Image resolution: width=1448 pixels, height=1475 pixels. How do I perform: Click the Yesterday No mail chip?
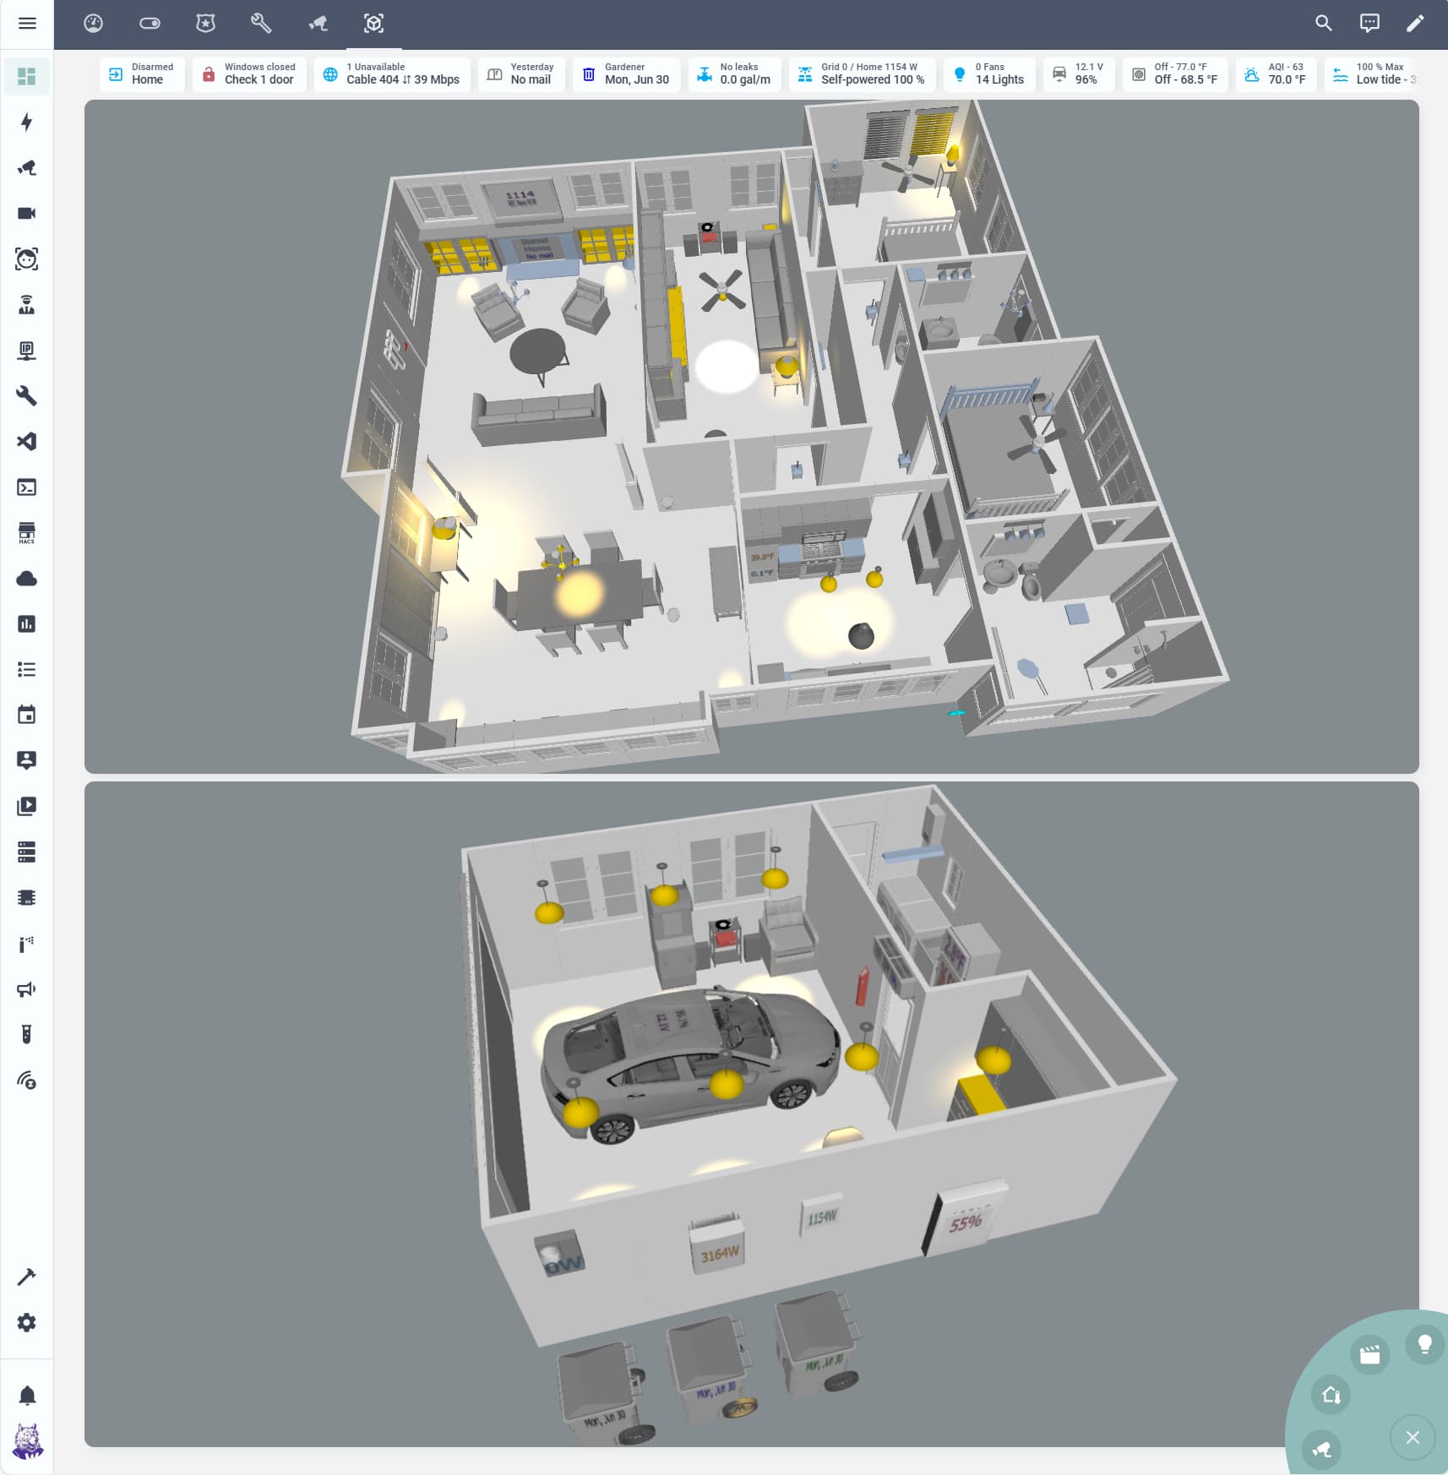click(521, 73)
